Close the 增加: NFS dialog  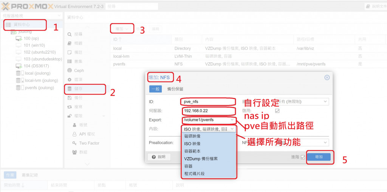click(327, 77)
